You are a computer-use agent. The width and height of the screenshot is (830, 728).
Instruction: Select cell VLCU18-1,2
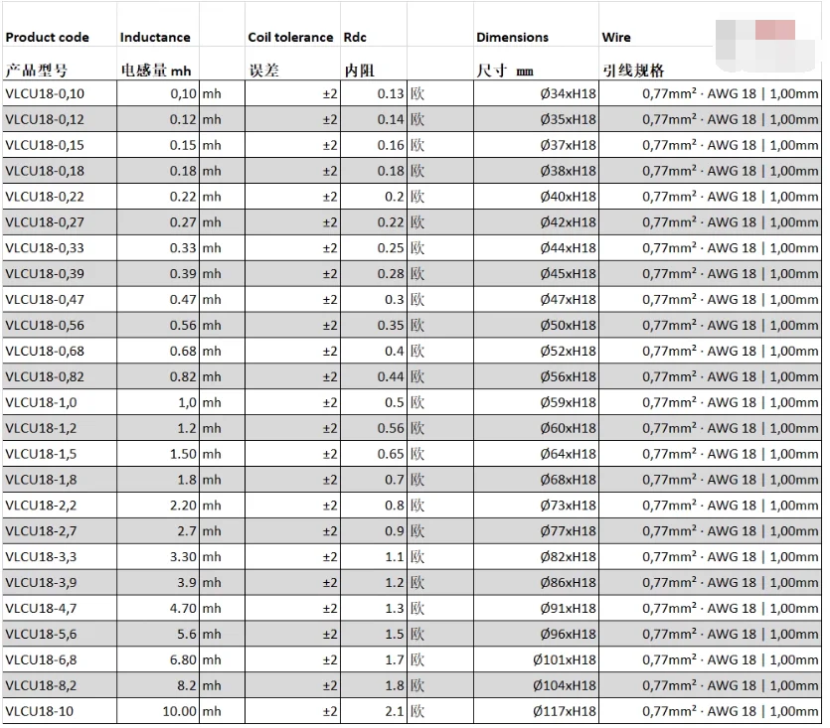pyautogui.click(x=60, y=428)
